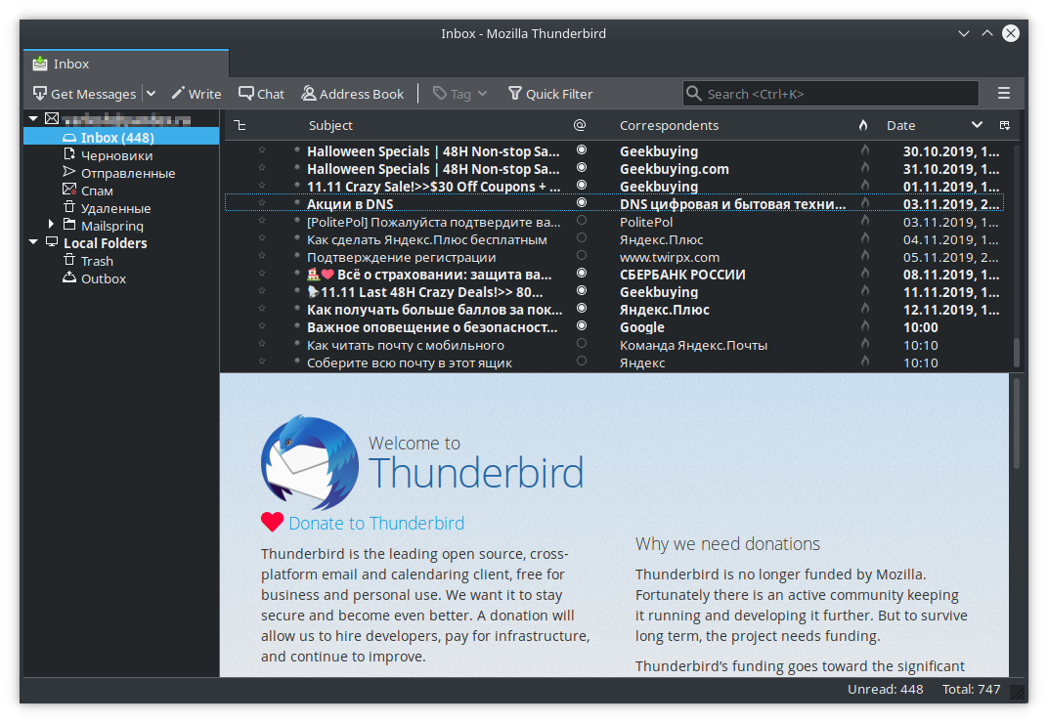Open the Спам folder
This screenshot has width=1048, height=723.
pyautogui.click(x=97, y=191)
